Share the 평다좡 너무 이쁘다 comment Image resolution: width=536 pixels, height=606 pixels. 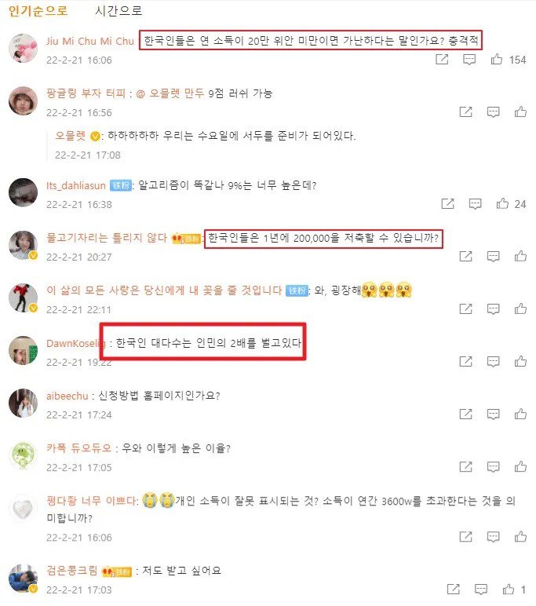465,536
